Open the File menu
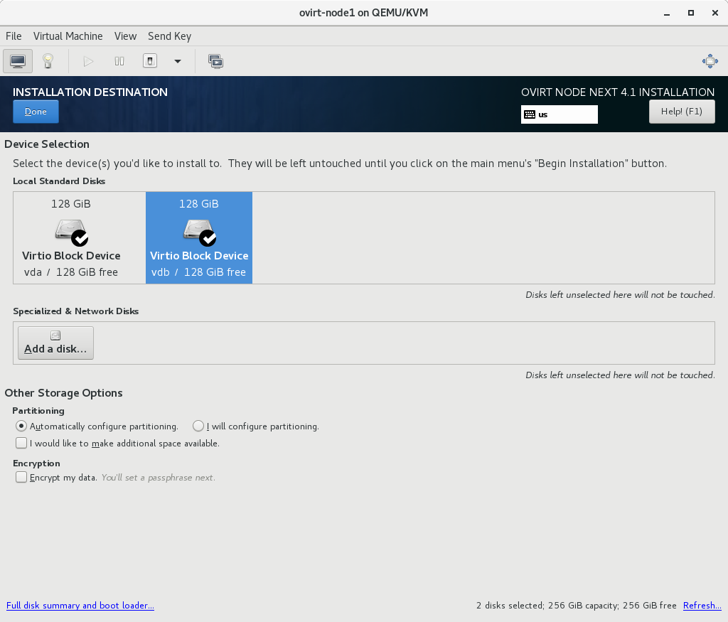 (14, 36)
